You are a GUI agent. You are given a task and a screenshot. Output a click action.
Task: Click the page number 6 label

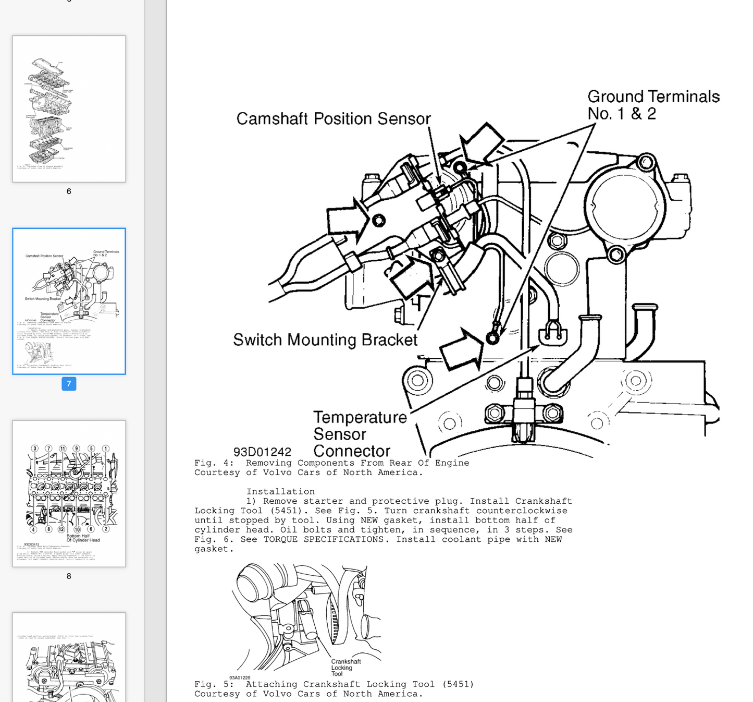(x=69, y=191)
